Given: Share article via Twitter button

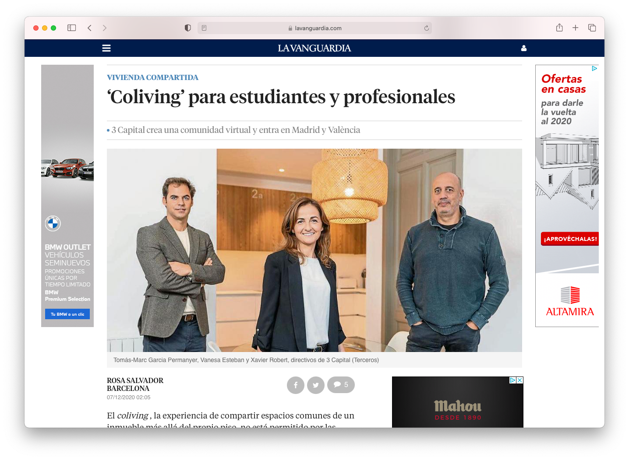Looking at the screenshot, I should tap(316, 385).
